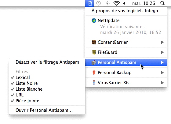This screenshot has width=171, height=124.
Task: Open Spotlight magnifying glass search
Action: [x=162, y=3]
